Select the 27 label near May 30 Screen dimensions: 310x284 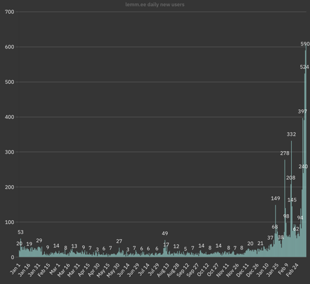119,241
